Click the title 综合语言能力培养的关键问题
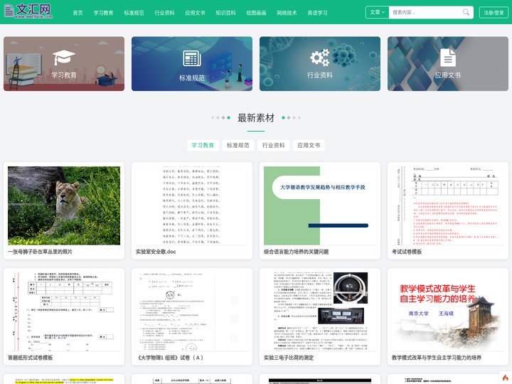Screen dimensions: 512x384 pos(296,252)
